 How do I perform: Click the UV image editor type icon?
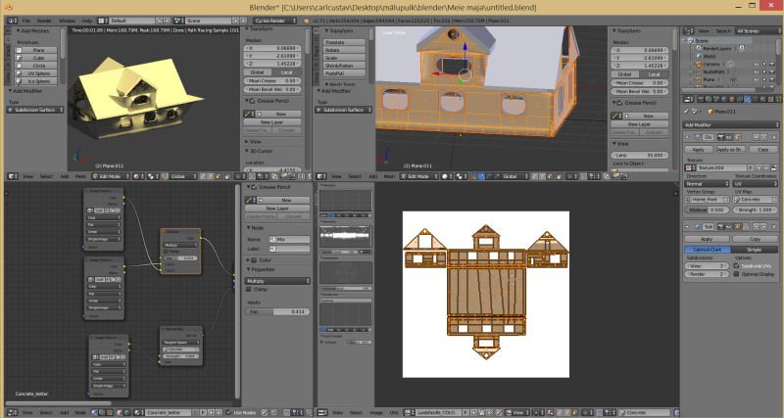pos(322,412)
